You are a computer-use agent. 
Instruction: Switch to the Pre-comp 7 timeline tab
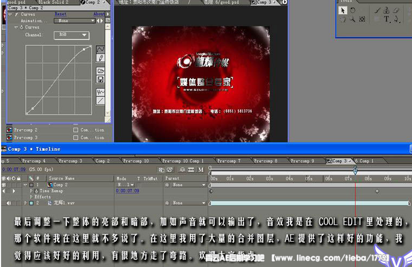(229, 161)
